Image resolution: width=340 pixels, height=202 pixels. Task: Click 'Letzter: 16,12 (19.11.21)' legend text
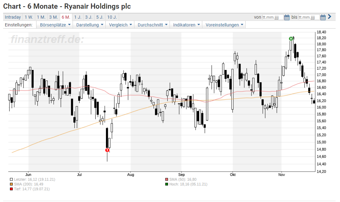(x=35, y=180)
